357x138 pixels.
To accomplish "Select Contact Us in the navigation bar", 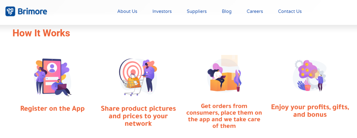I will 290,11.
